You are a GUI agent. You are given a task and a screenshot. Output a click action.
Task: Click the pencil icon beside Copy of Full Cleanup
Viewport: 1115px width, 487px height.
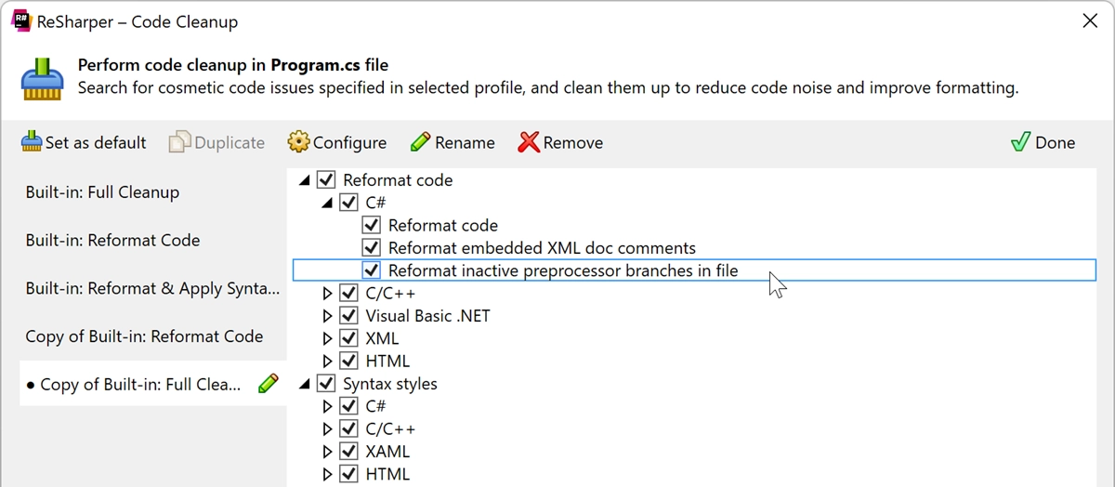click(x=268, y=383)
